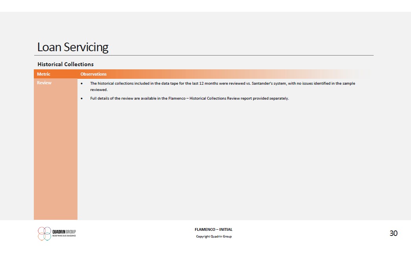Select the "Observations" column header
Viewport: 411px width, 258px height.
pyautogui.click(x=93, y=74)
